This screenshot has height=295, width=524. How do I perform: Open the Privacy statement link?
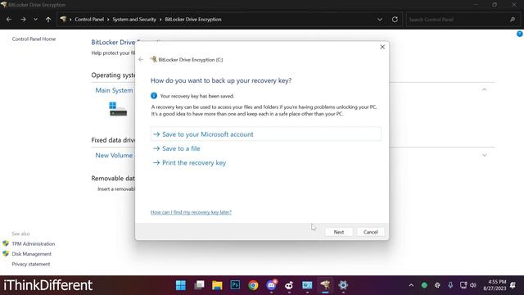tap(31, 264)
